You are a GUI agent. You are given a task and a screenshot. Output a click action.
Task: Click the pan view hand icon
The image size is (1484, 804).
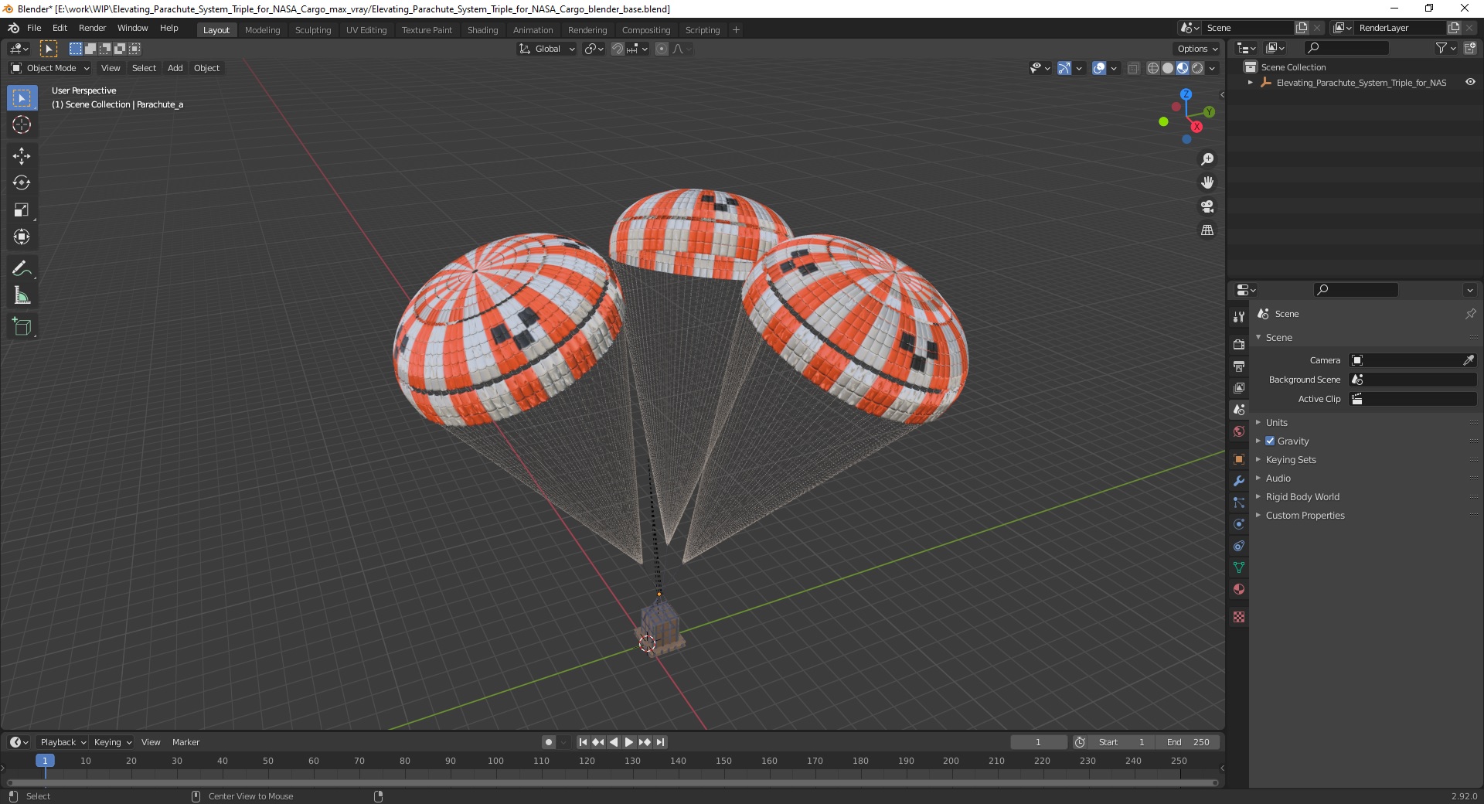(x=1207, y=182)
